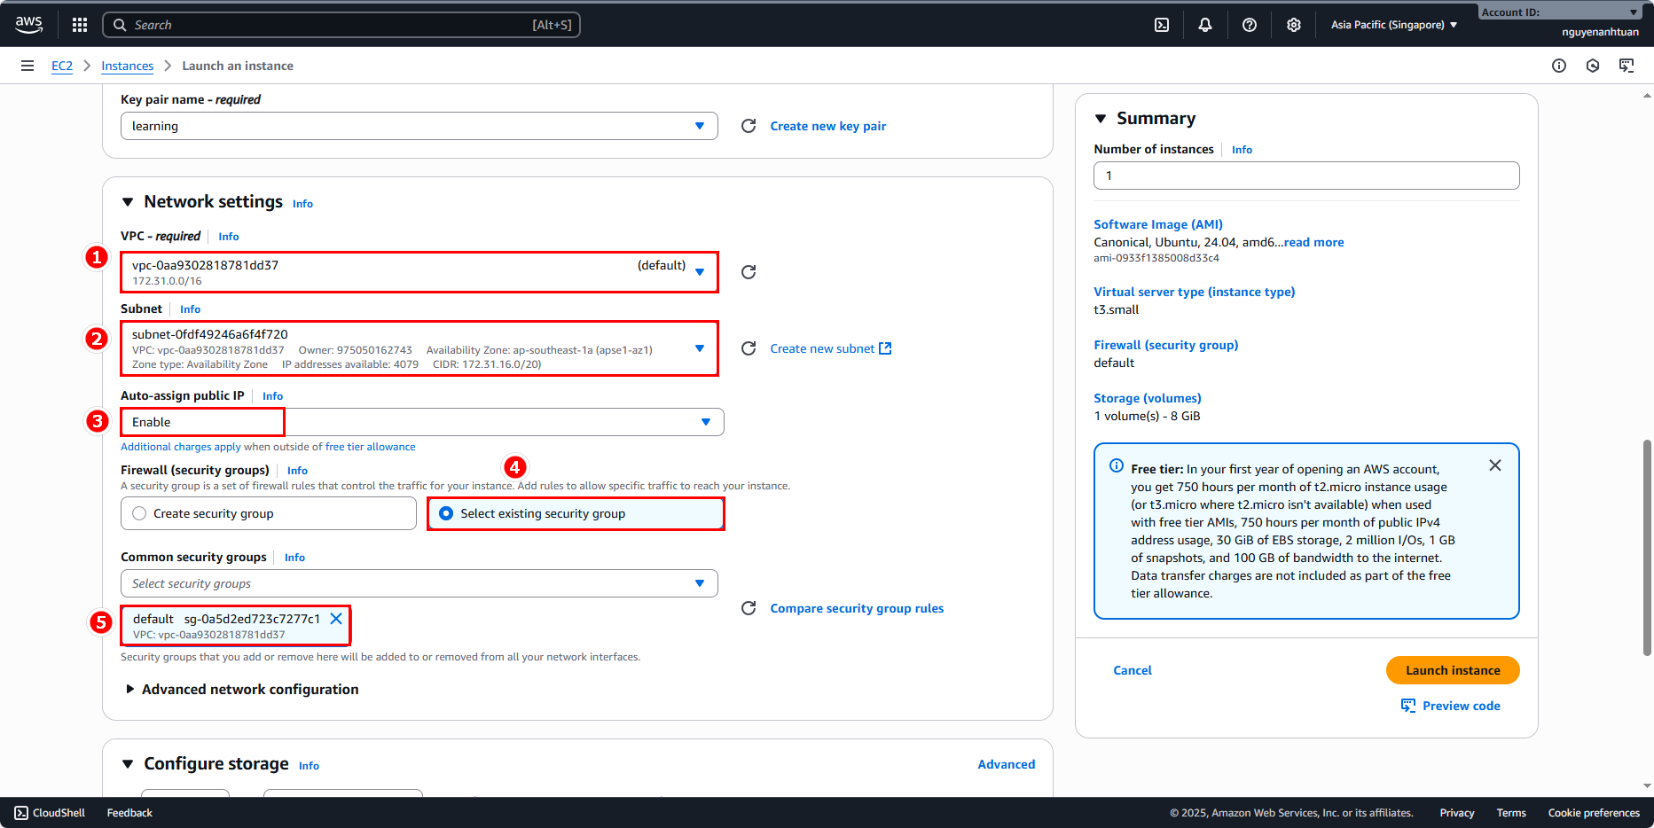Open the Asia Pacific (Singapore) region menu
Image resolution: width=1654 pixels, height=828 pixels.
[x=1393, y=25]
